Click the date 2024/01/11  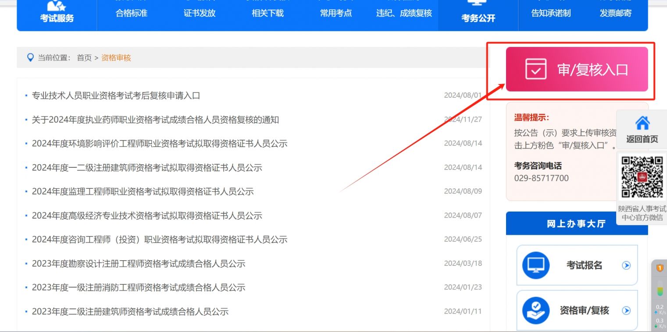(x=463, y=311)
